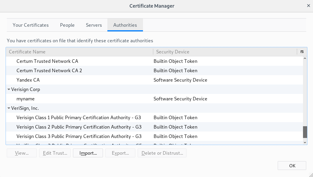This screenshot has height=177, width=313.
Task: Click Software Security Device beside Yandex CA
Action: pos(180,80)
